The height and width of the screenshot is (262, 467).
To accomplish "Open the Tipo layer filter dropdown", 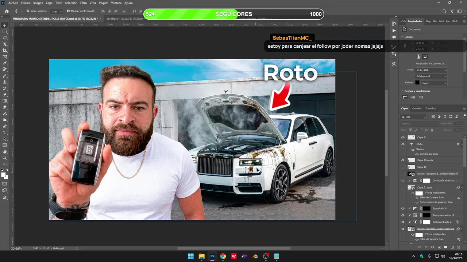I will coord(413,117).
